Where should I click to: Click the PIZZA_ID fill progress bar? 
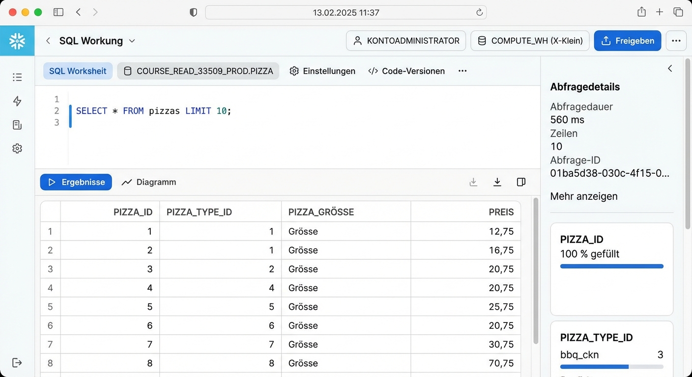[x=611, y=266]
